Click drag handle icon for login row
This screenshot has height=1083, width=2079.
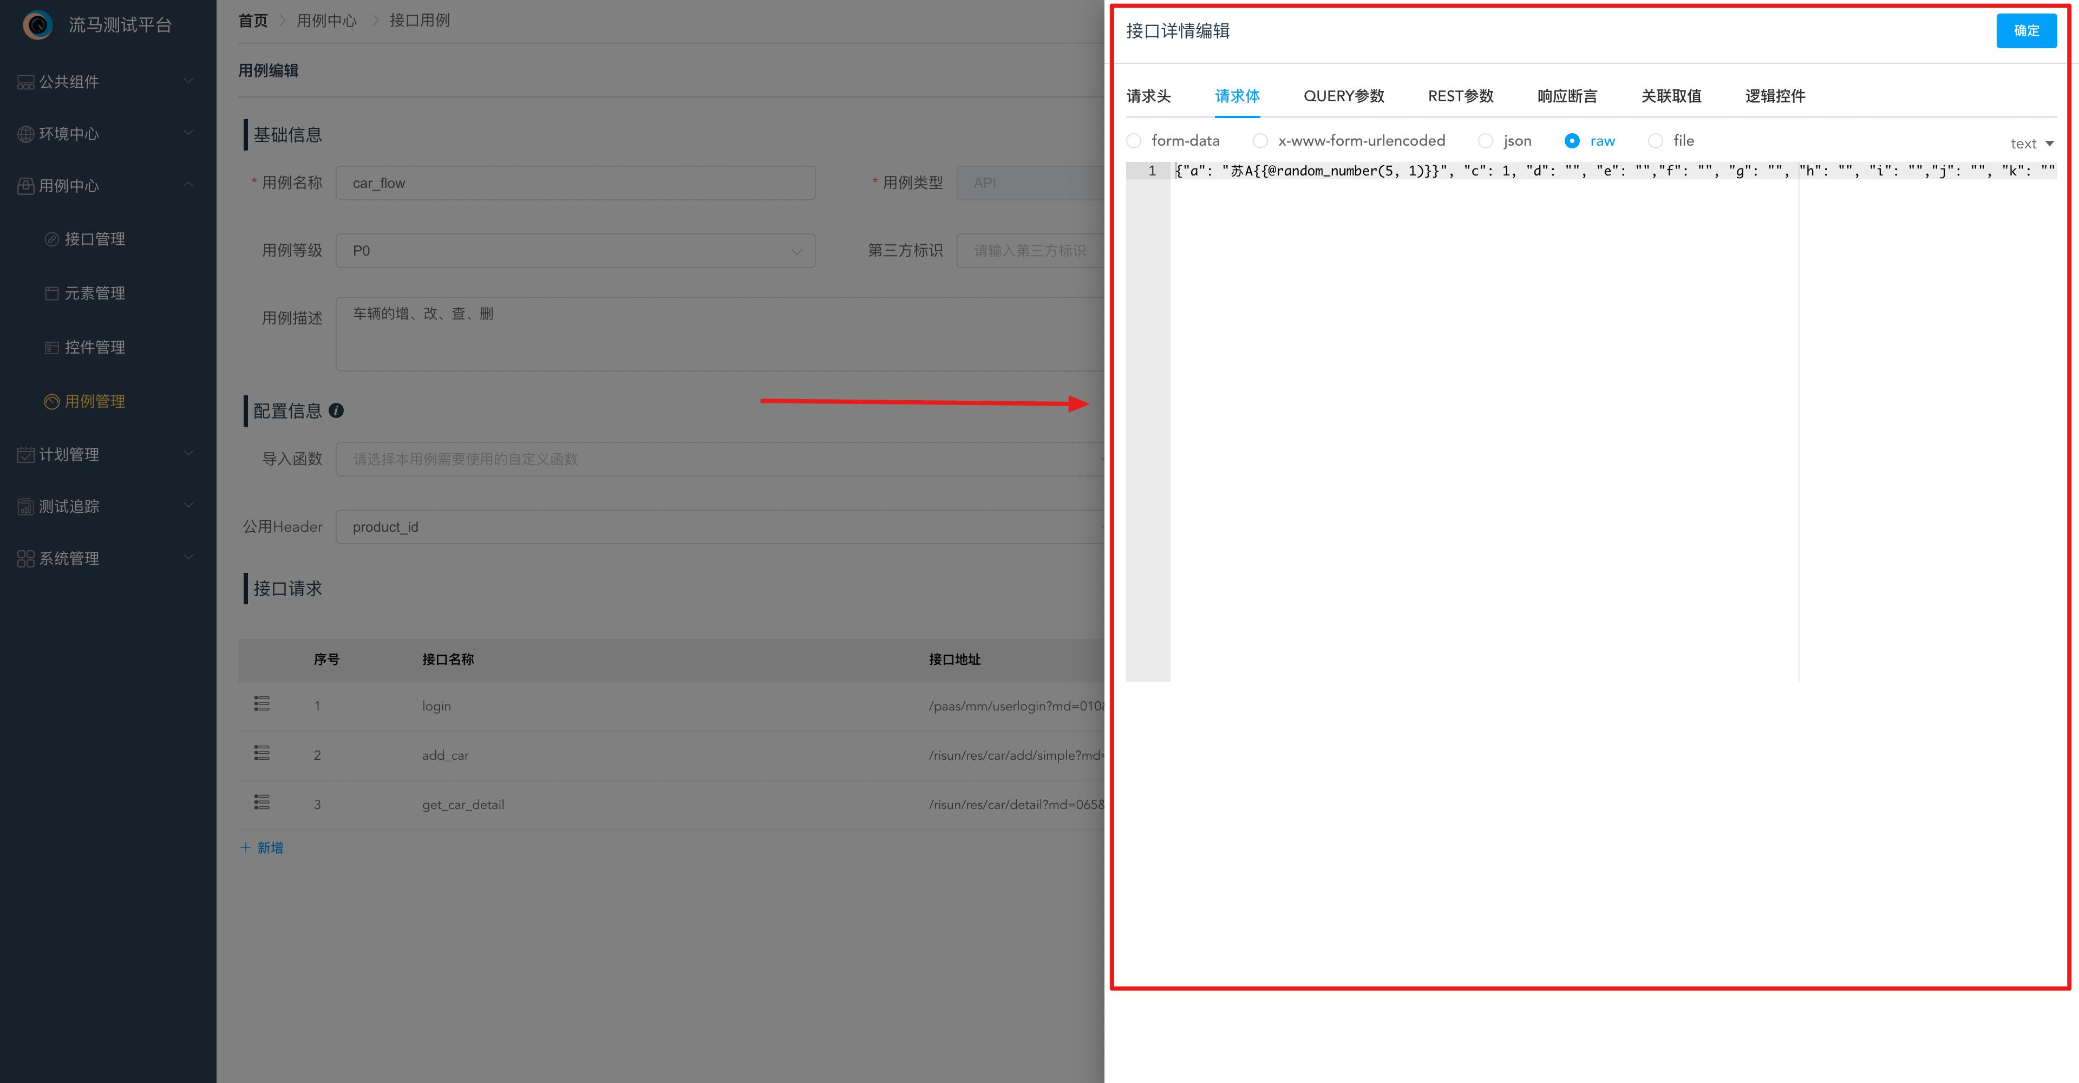(x=261, y=704)
